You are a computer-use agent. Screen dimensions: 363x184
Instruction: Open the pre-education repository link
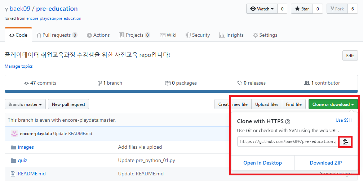57,9
